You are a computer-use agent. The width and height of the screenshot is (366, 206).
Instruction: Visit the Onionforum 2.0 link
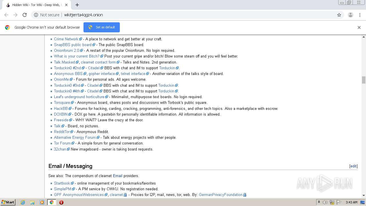(x=67, y=50)
